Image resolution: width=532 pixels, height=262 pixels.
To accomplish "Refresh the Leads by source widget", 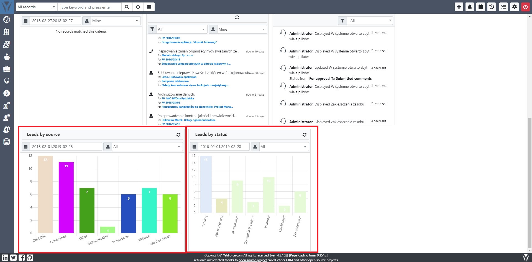I will [178, 135].
